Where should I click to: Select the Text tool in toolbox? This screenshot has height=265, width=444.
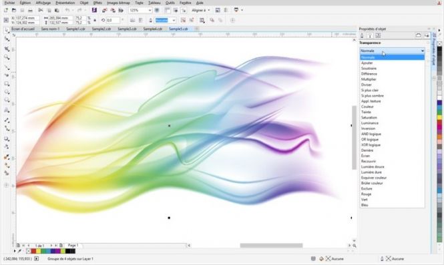pos(7,111)
